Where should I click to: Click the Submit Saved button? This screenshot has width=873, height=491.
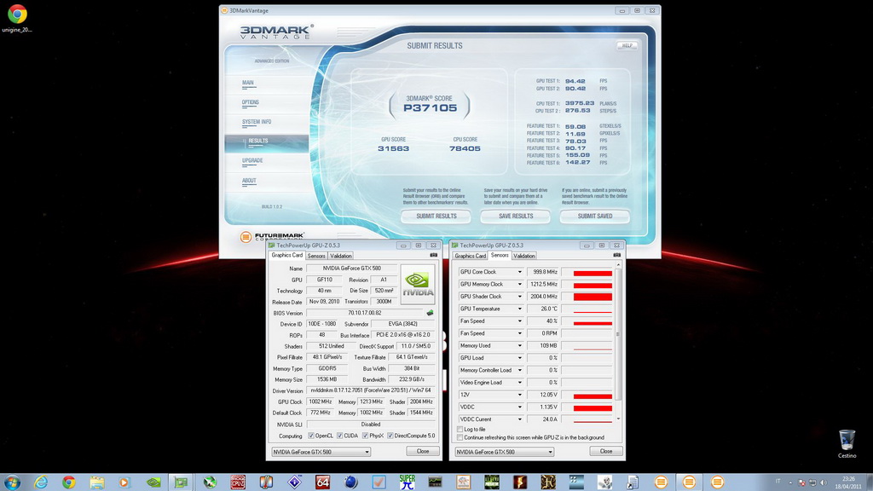pos(594,216)
